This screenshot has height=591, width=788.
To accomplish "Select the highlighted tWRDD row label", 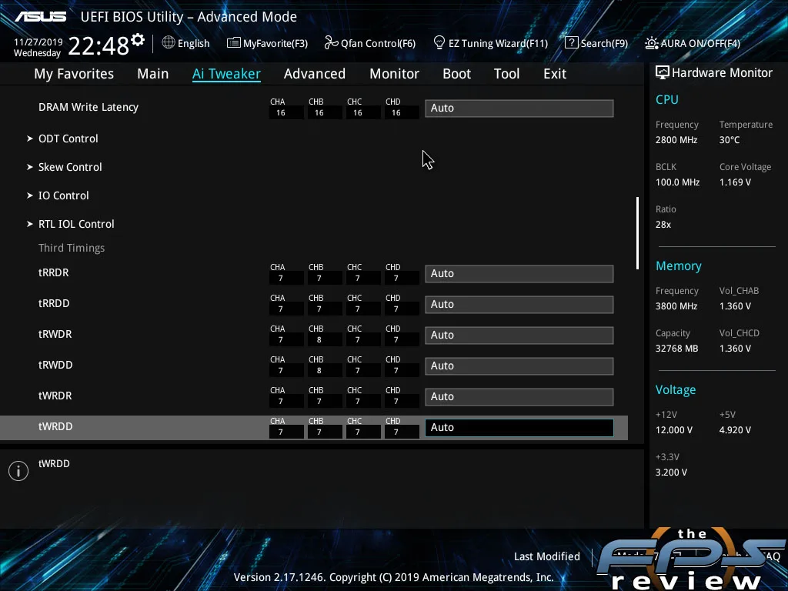I will click(55, 426).
